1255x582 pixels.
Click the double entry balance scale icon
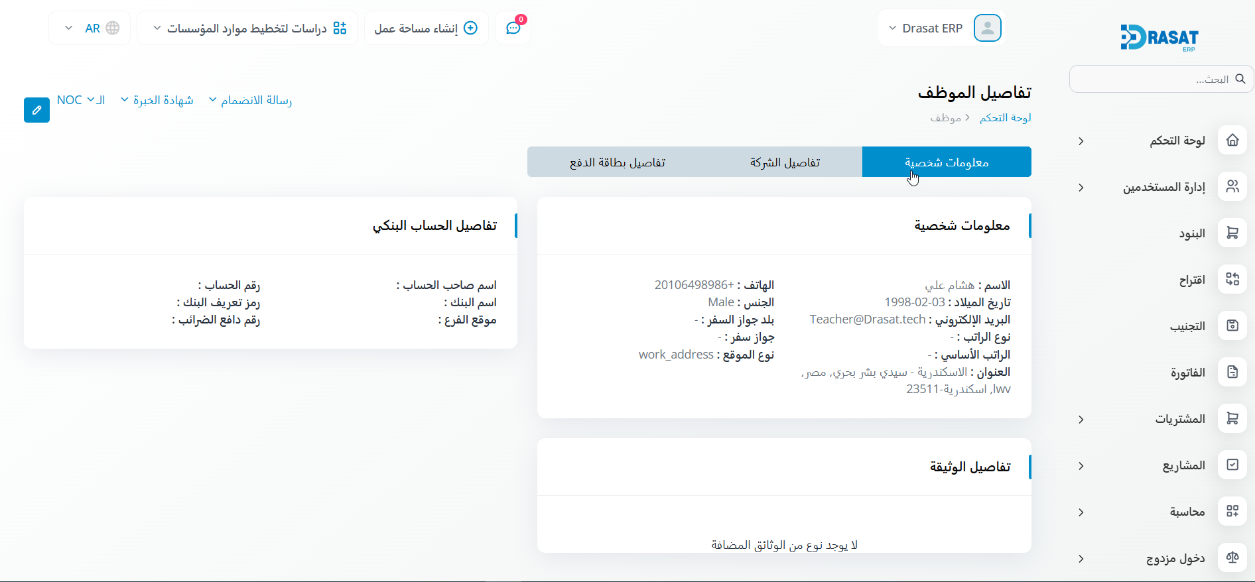click(x=1232, y=558)
